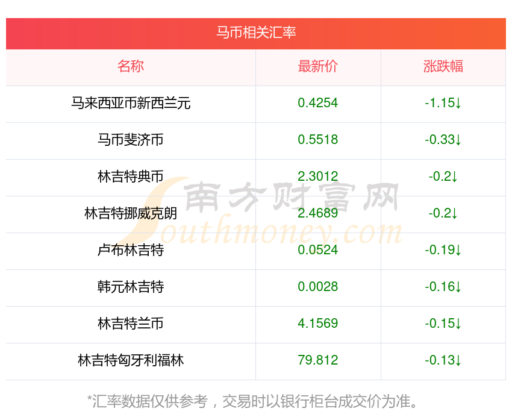Screen dimensions: 512x420
Task: Click the 马币相关汇率 title banner
Action: [x=256, y=33]
